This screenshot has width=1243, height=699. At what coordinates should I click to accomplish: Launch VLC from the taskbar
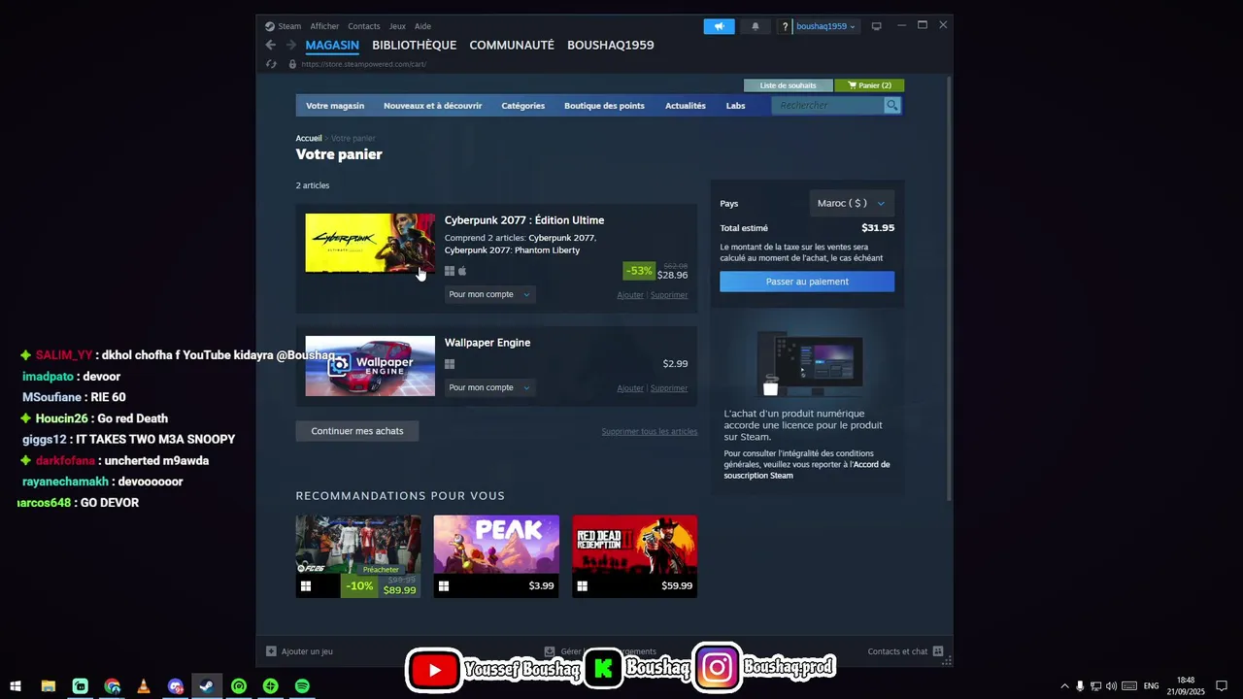[144, 686]
